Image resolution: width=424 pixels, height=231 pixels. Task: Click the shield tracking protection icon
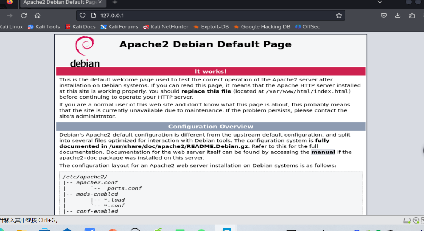click(x=83, y=15)
